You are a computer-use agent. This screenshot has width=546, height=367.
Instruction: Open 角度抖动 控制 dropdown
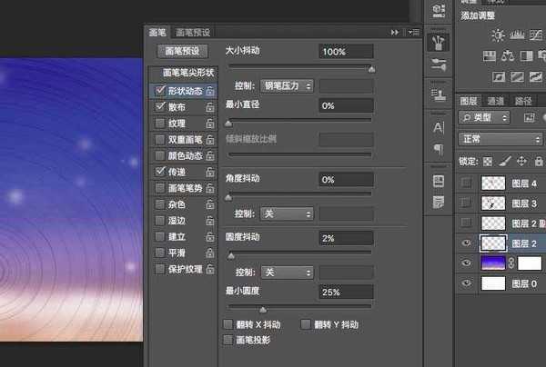point(287,213)
